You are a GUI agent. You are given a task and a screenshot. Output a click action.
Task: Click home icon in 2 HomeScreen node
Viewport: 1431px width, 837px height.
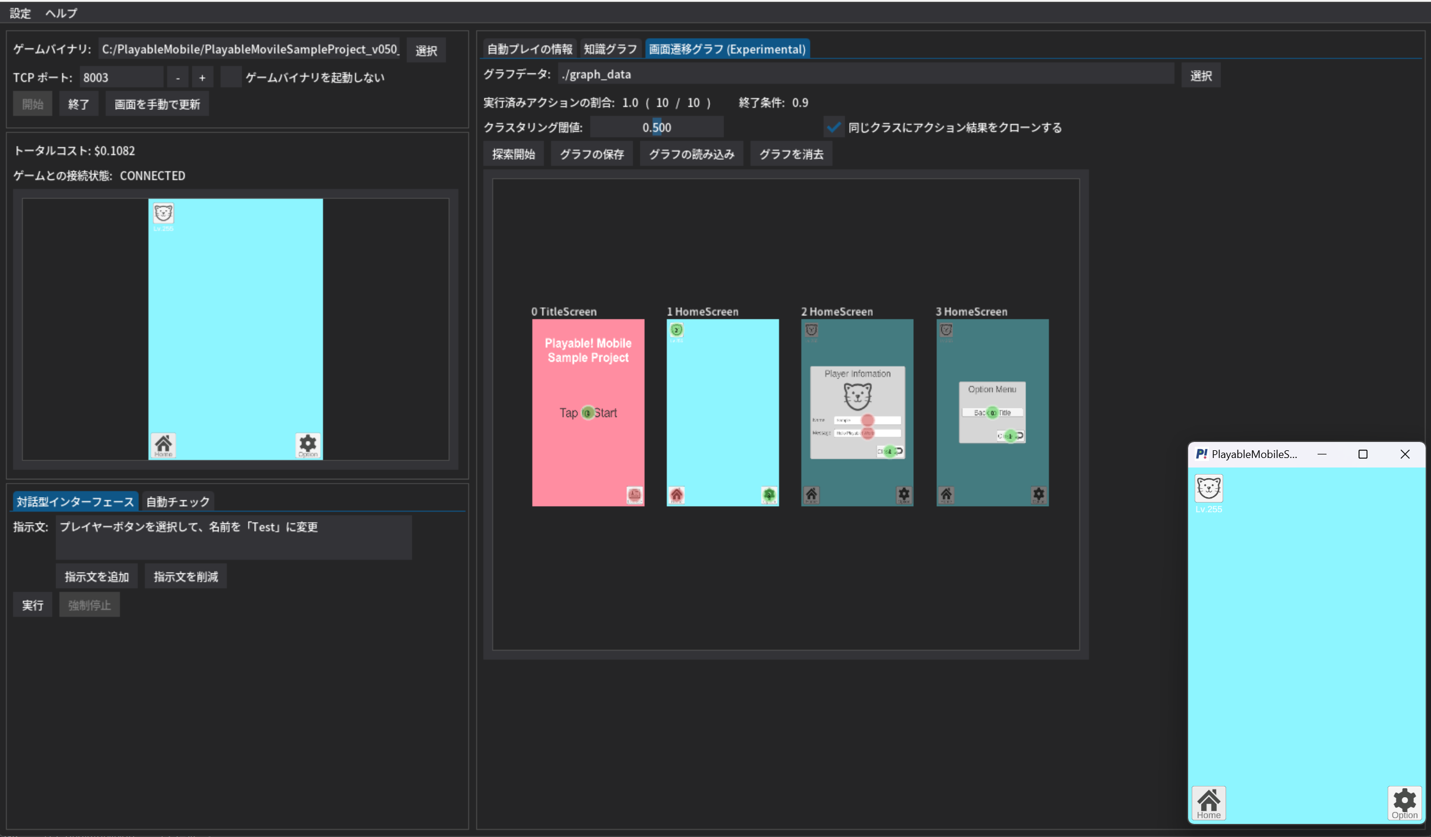click(812, 494)
